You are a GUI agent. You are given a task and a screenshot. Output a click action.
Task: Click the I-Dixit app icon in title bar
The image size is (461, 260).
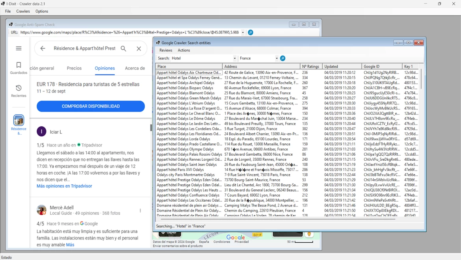[x=3, y=4]
